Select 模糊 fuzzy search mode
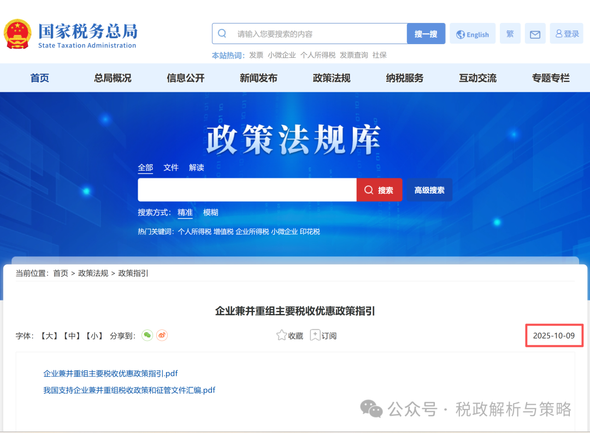Viewport: 590px width, 433px height. 211,213
